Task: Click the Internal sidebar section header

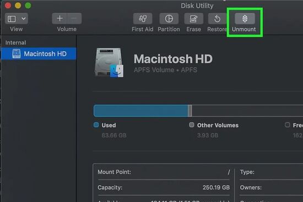Action: [x=15, y=43]
